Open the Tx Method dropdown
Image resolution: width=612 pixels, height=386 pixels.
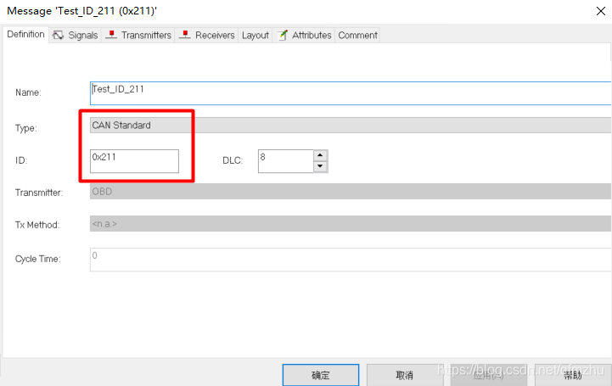[351, 224]
